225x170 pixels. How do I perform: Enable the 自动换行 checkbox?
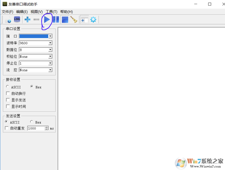tap(8, 94)
